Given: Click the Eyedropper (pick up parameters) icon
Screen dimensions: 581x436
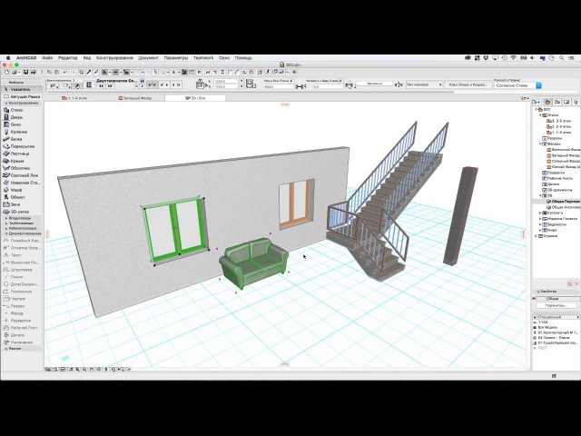Looking at the screenshot, I should coord(89,73).
